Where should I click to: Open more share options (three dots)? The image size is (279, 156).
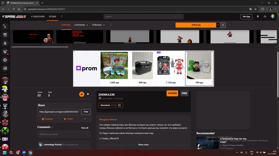click(85, 119)
